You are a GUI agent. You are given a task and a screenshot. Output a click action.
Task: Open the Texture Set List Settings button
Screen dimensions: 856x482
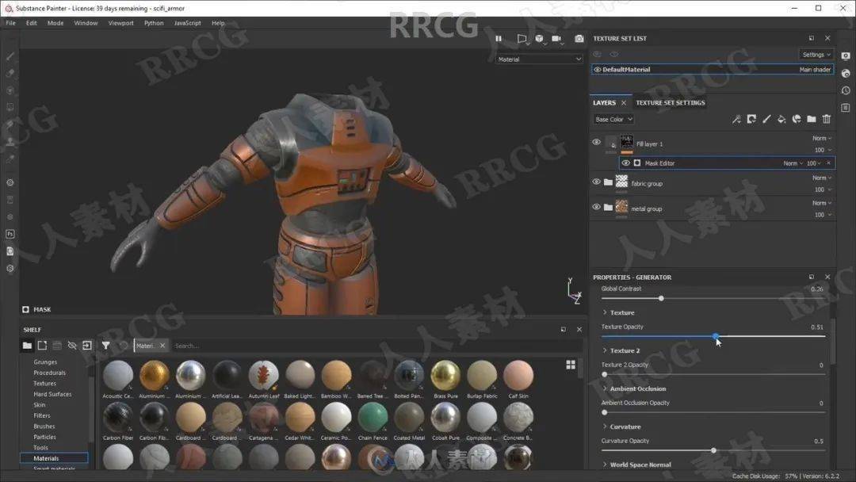(x=816, y=55)
